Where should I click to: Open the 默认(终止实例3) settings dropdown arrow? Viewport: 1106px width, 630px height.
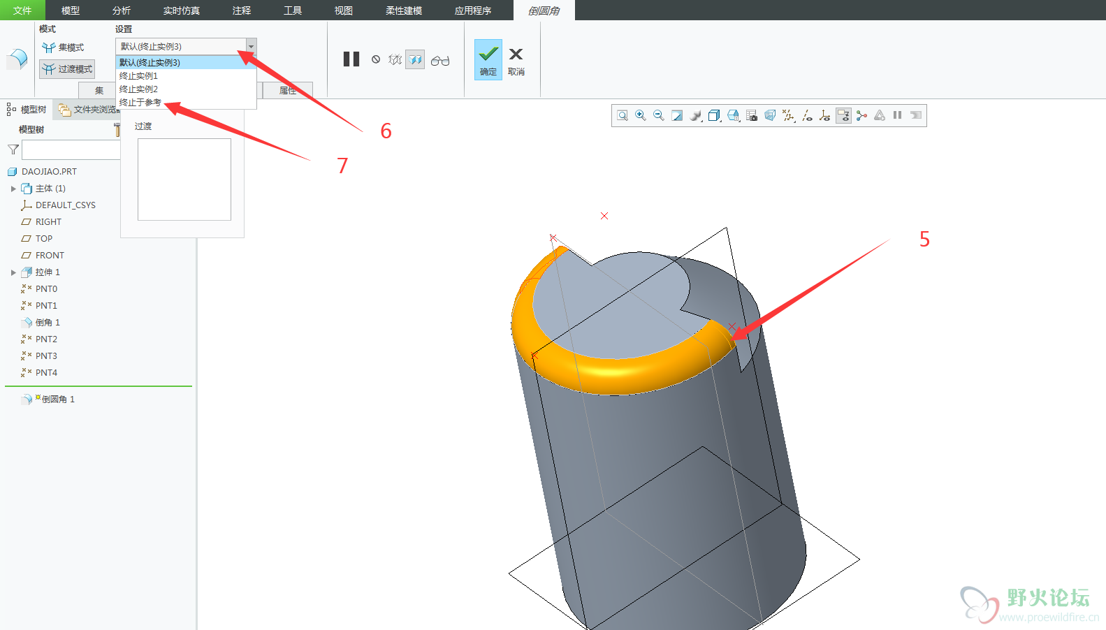coord(251,47)
